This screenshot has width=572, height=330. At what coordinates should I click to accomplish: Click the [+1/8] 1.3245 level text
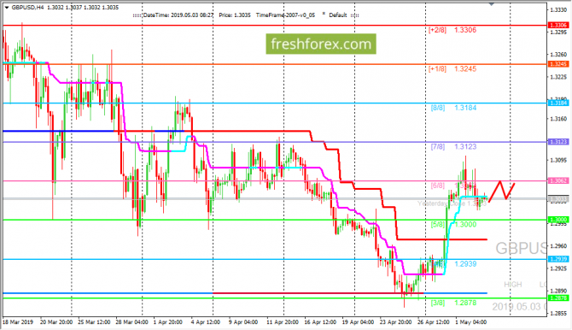pos(452,68)
